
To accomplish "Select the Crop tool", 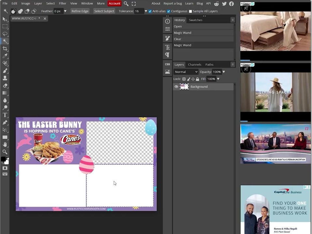I will [5, 48].
